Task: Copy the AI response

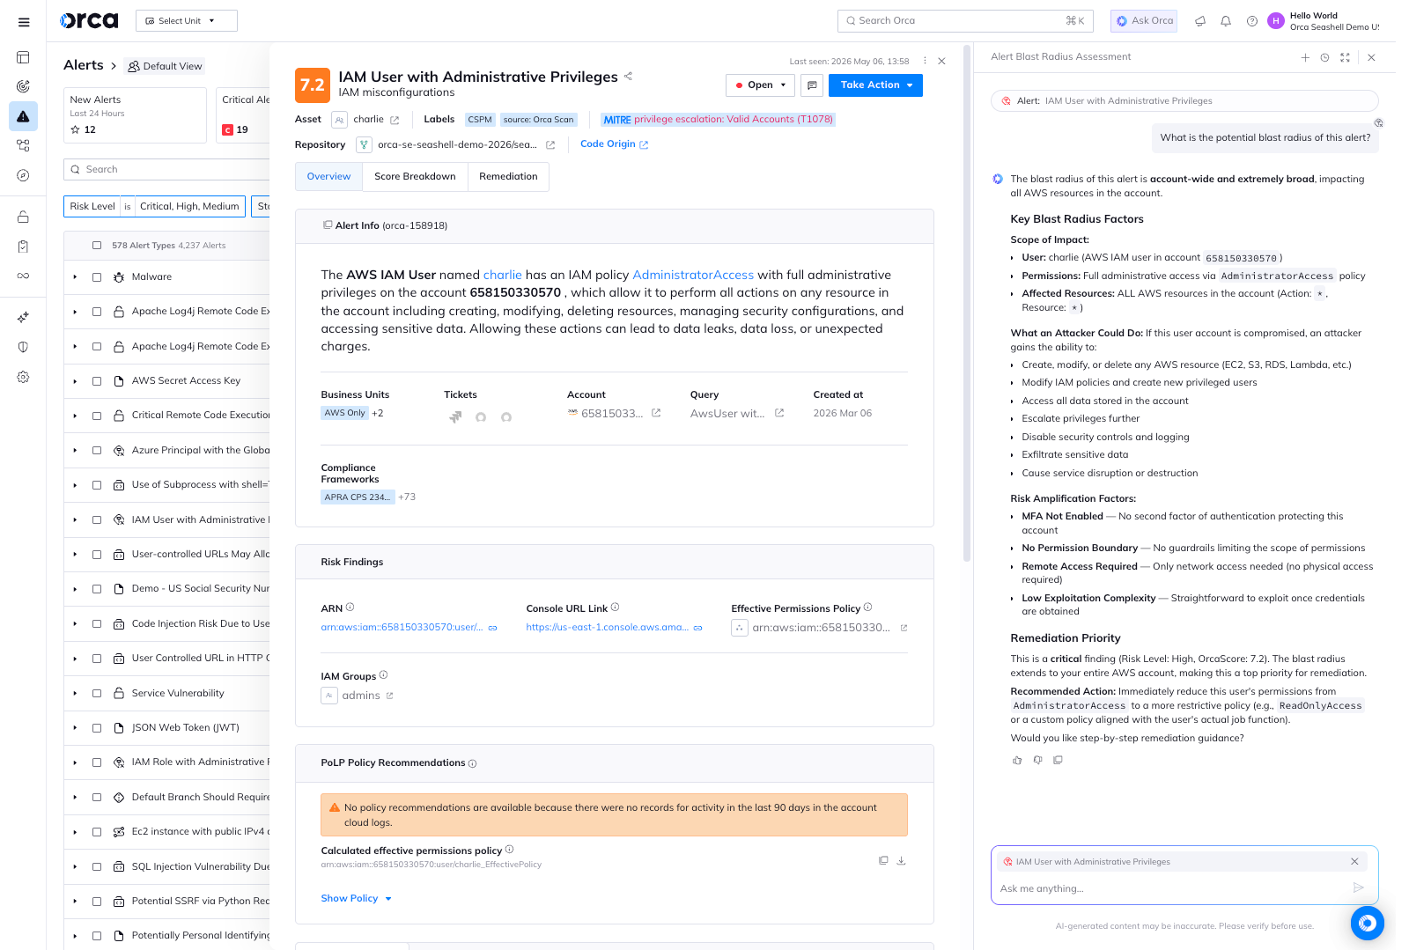Action: (x=1058, y=760)
